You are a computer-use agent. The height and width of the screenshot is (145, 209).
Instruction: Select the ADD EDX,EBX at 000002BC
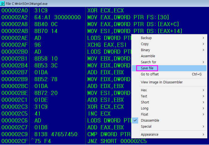point(106,86)
